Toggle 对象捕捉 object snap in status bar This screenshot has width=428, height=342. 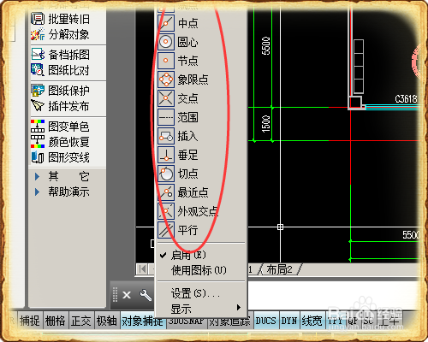click(143, 321)
